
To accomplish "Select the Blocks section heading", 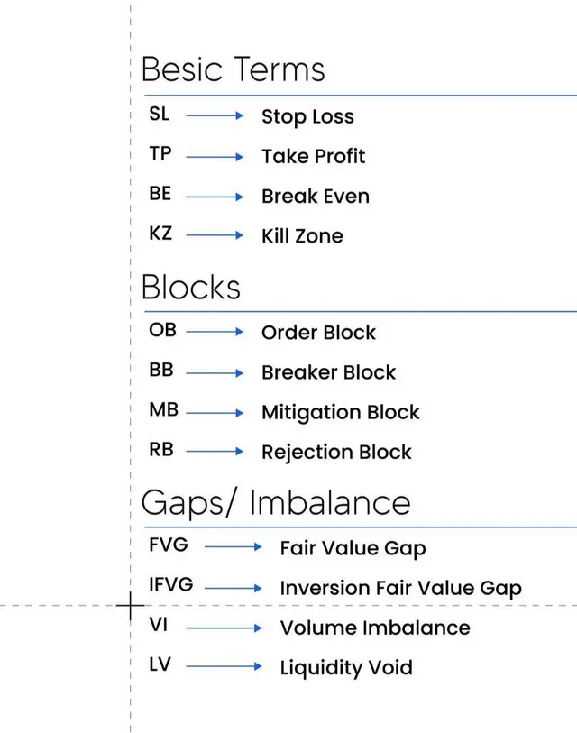I will tap(191, 287).
